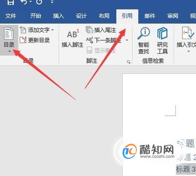
Task: Open 智能查找 smart lookup
Action: 143,41
